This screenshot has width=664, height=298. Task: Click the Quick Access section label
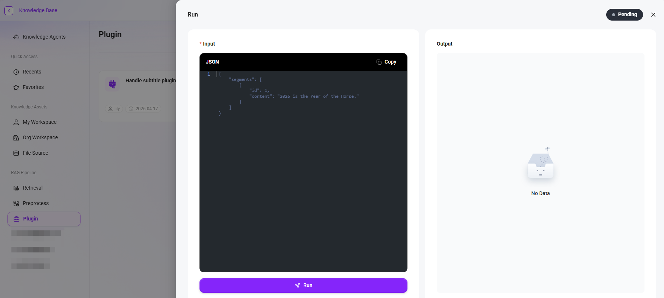pyautogui.click(x=24, y=57)
